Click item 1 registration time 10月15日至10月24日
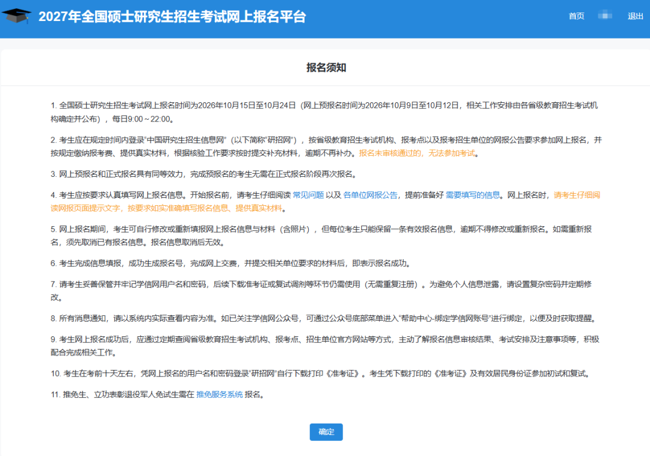650x456 pixels. [324, 112]
